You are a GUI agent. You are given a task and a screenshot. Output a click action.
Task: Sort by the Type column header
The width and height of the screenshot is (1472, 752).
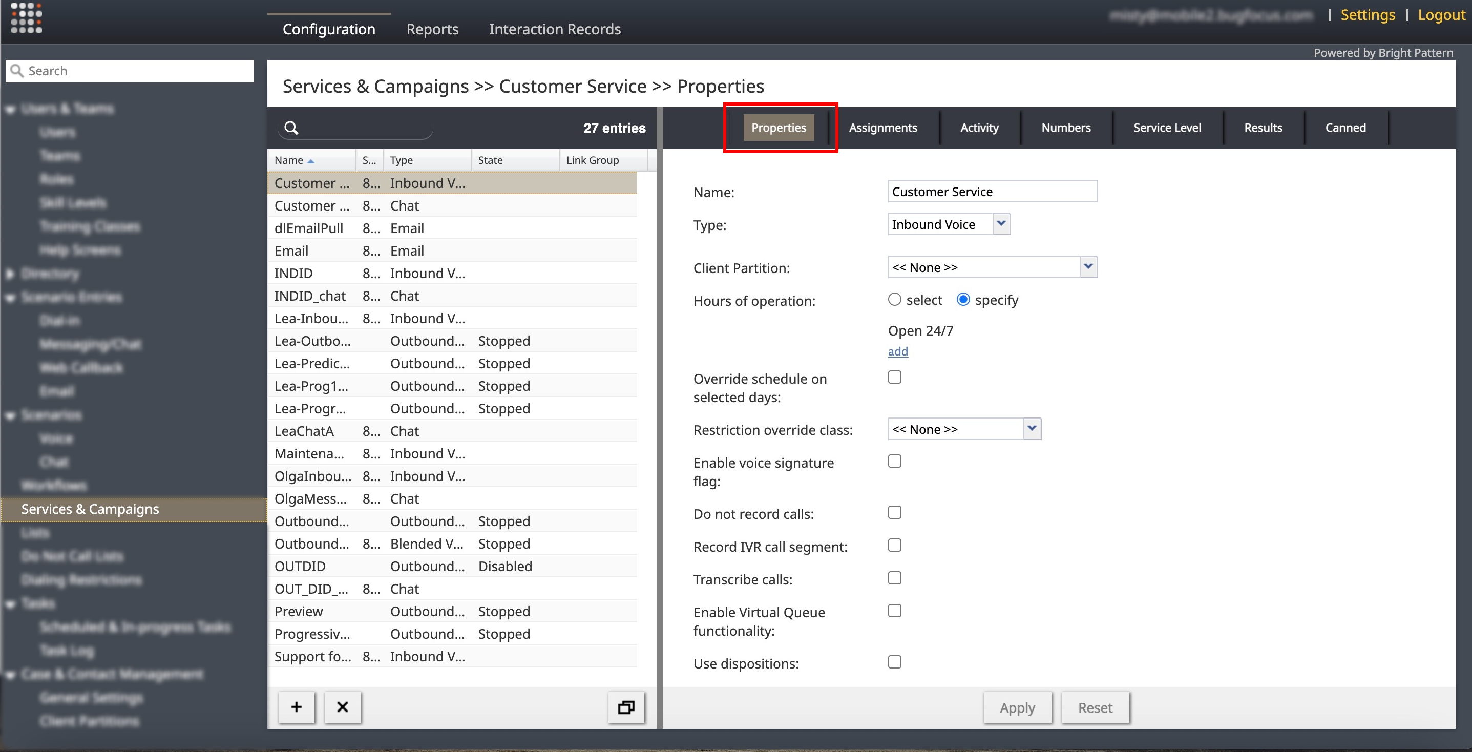click(428, 160)
